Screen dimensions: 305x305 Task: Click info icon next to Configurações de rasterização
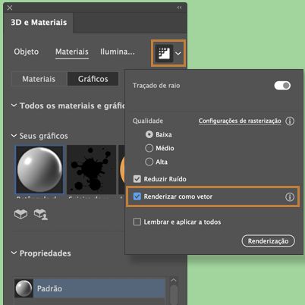point(290,121)
